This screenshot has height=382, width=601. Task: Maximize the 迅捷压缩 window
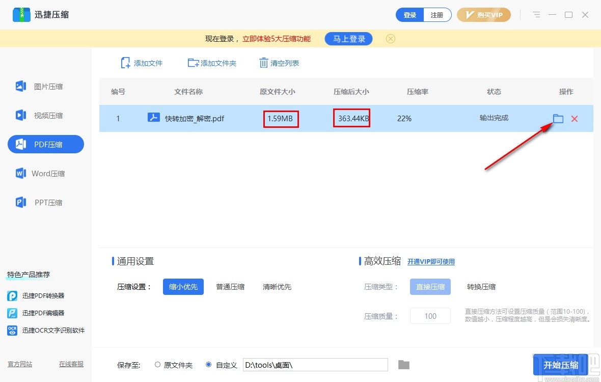click(569, 15)
